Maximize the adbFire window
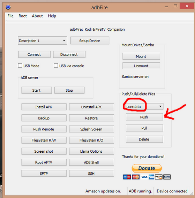Screen dimensions: 195x198 (x=175, y=6)
